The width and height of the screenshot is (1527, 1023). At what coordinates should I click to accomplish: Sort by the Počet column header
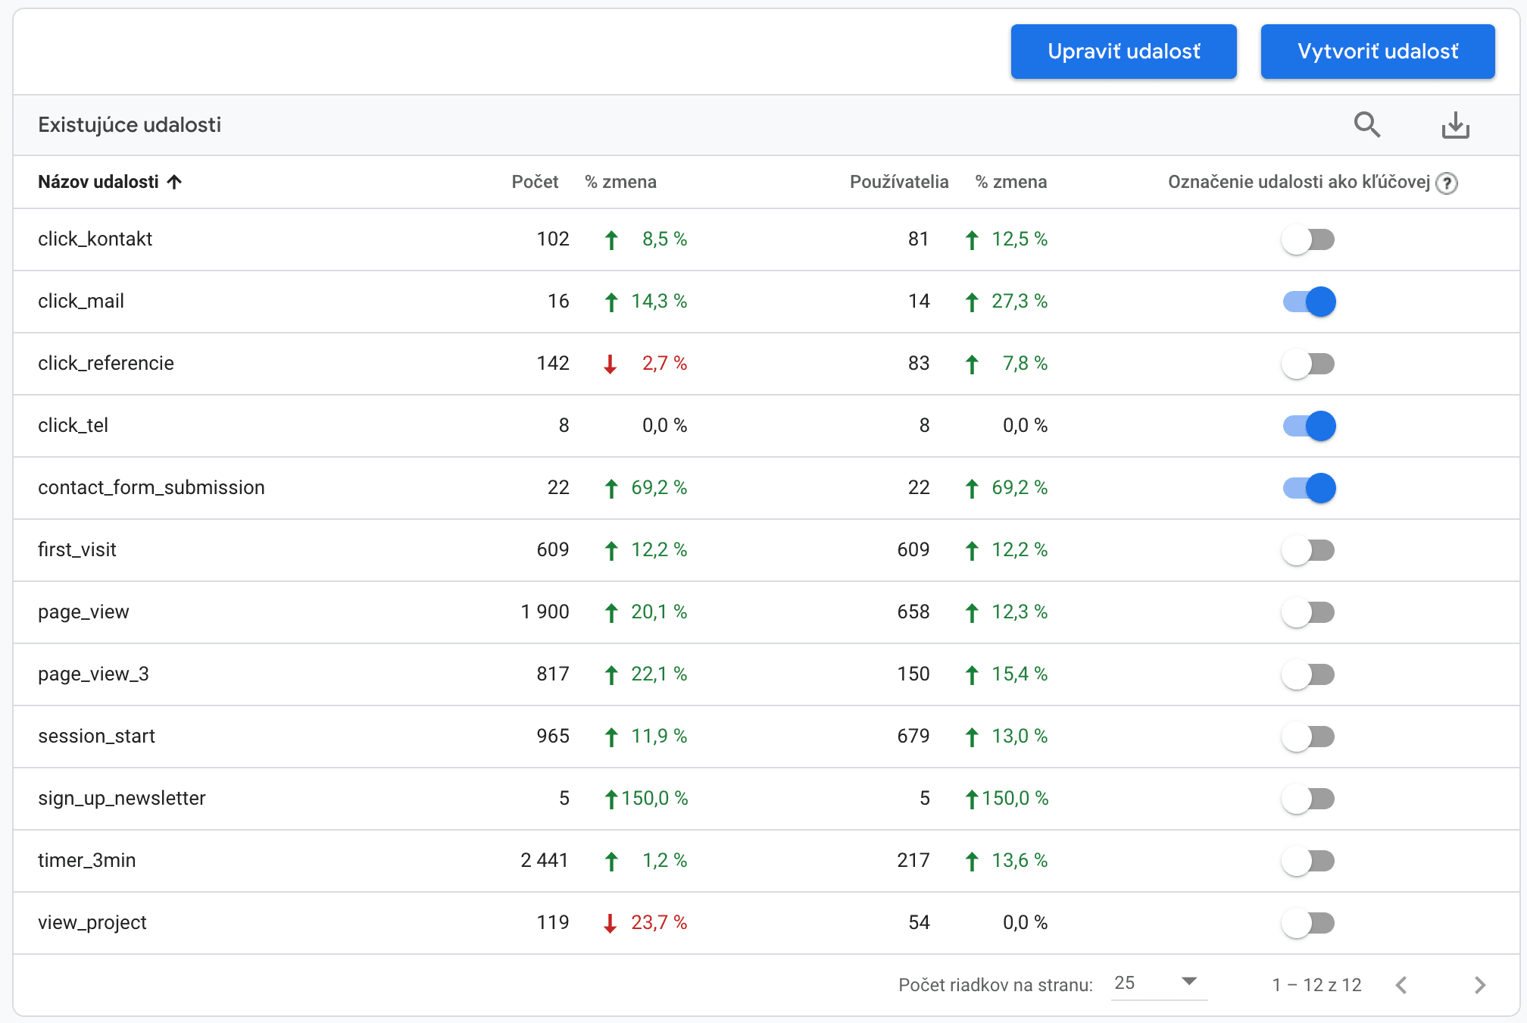tap(535, 182)
